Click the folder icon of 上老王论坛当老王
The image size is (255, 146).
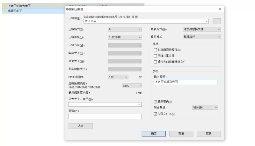click(5, 6)
